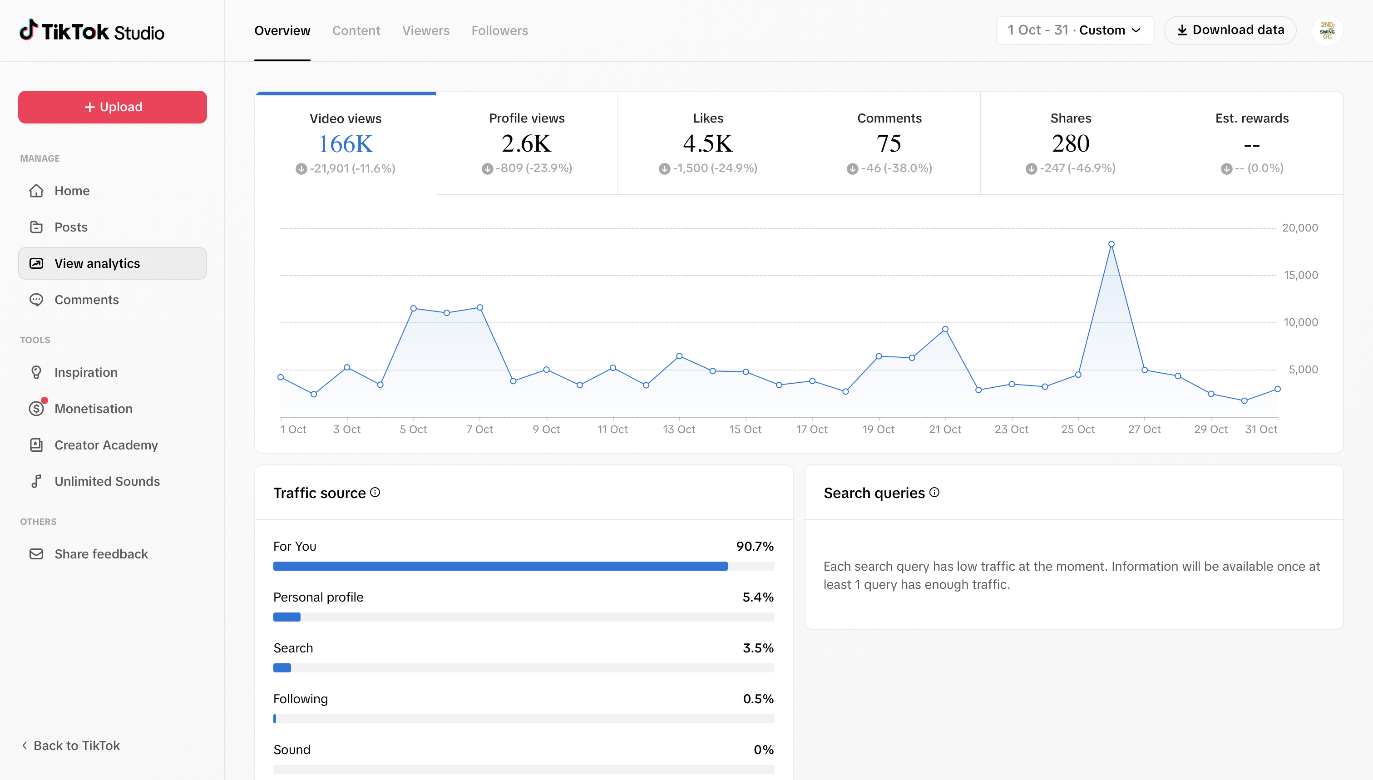Click the Monetisation dollar icon
Image resolution: width=1373 pixels, height=780 pixels.
tap(36, 409)
